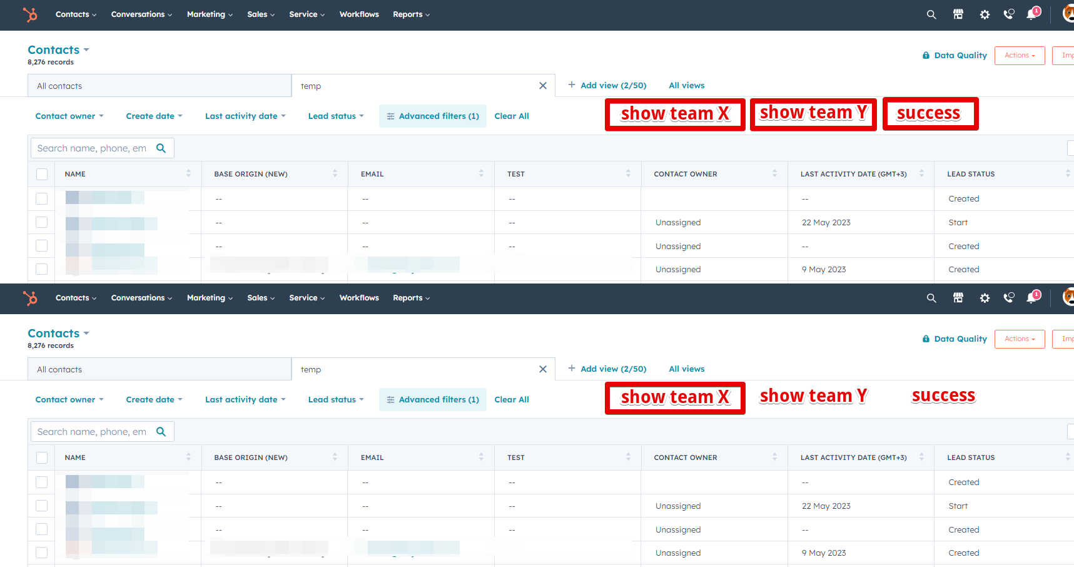Open the Actions dropdown menu
Screen dimensions: 1074x567
click(x=1019, y=55)
